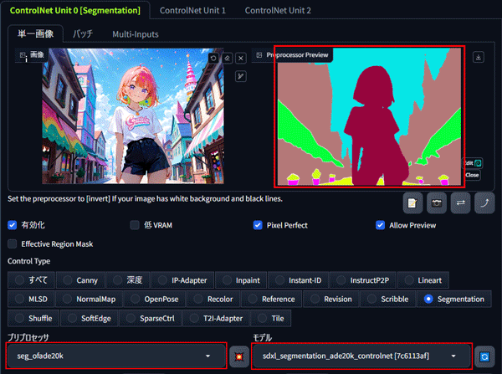Viewport: 502px width, 374px height.
Task: Run the preprocessor with the explosion icon
Action: (238, 356)
